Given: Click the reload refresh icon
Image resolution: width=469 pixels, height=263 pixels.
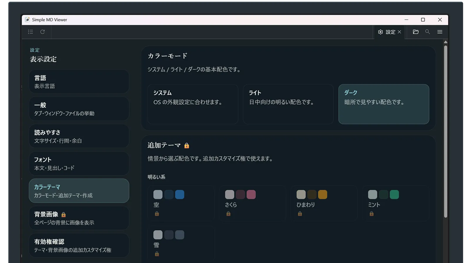Looking at the screenshot, I should [43, 32].
